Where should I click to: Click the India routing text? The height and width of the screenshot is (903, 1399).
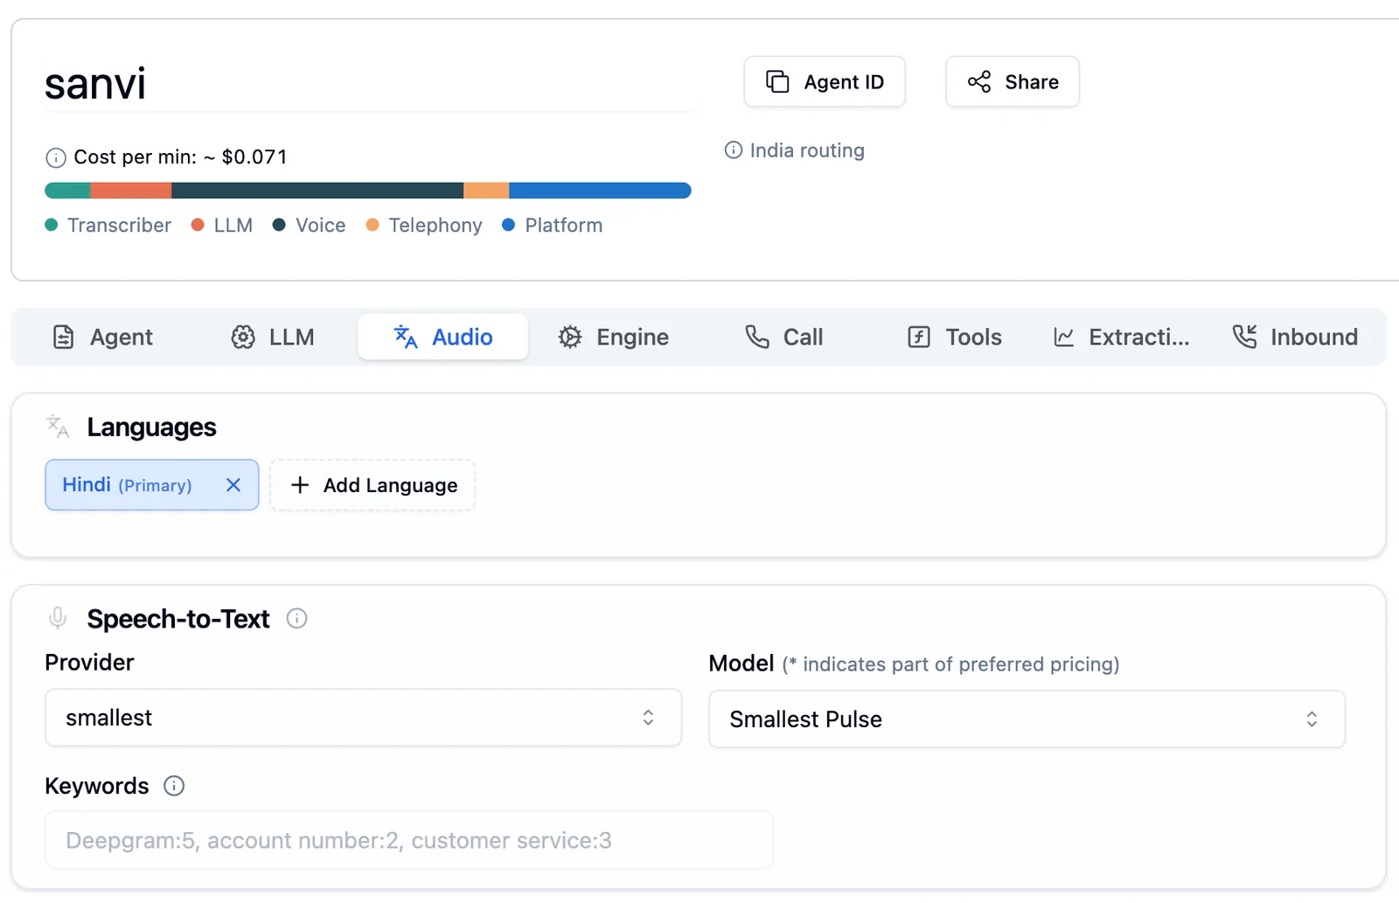click(807, 150)
